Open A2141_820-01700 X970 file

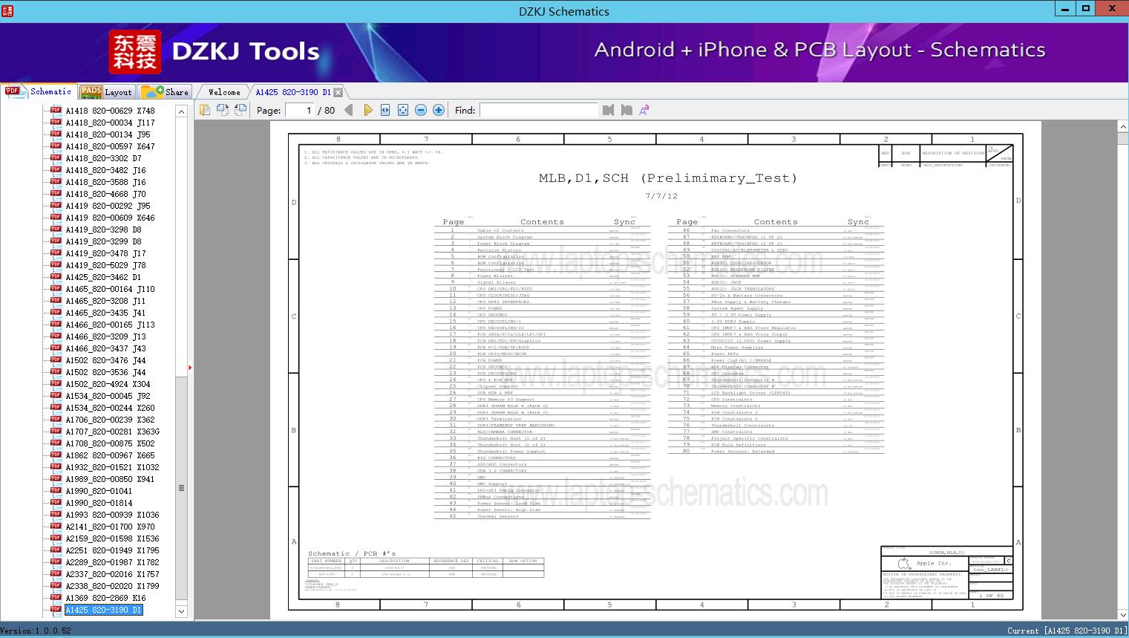point(110,527)
